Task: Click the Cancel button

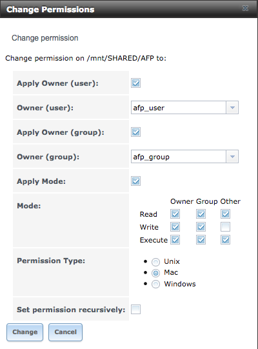Action: click(65, 332)
